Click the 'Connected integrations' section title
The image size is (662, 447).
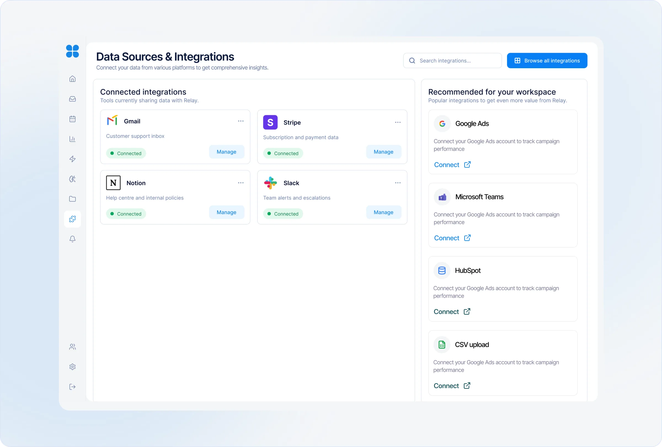coord(143,92)
